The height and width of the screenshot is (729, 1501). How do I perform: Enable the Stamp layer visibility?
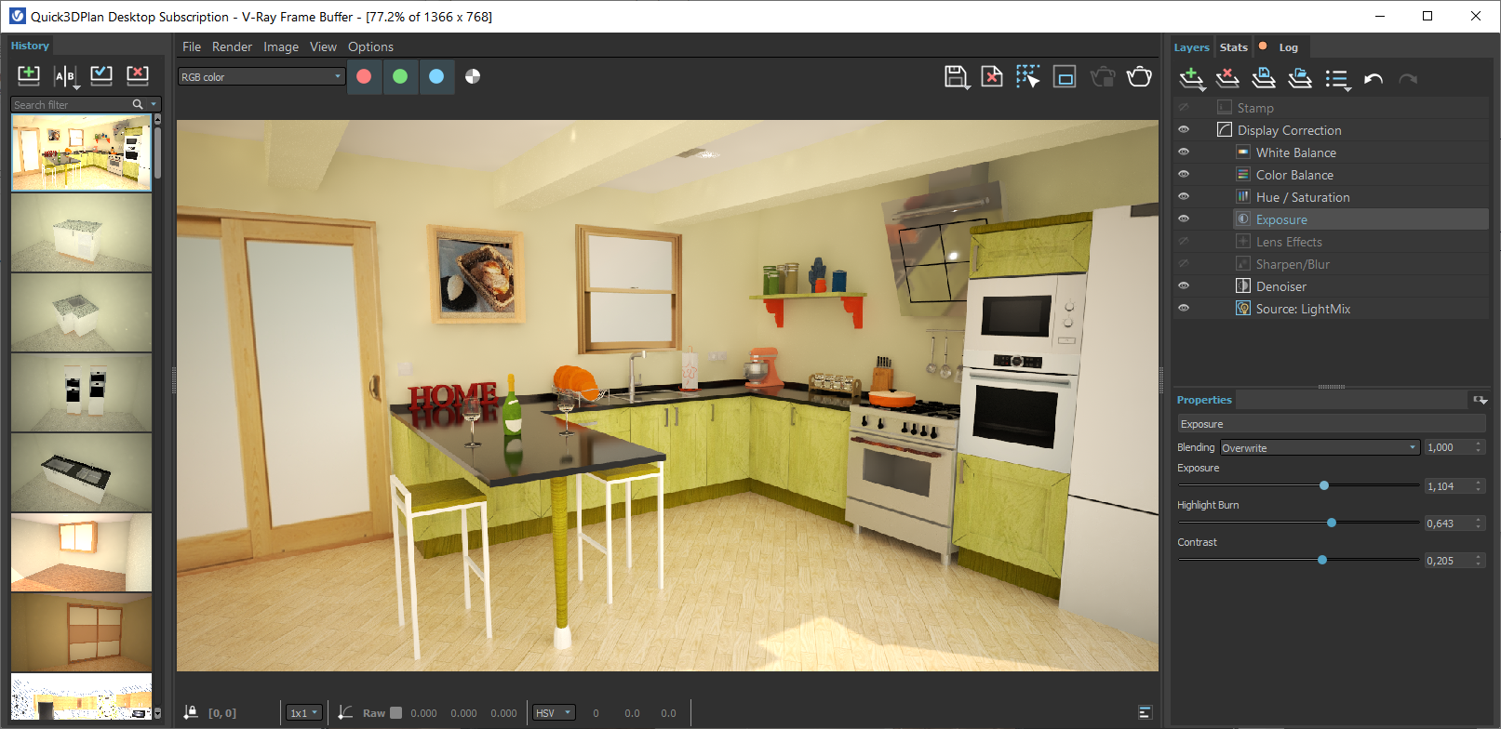pyautogui.click(x=1184, y=108)
